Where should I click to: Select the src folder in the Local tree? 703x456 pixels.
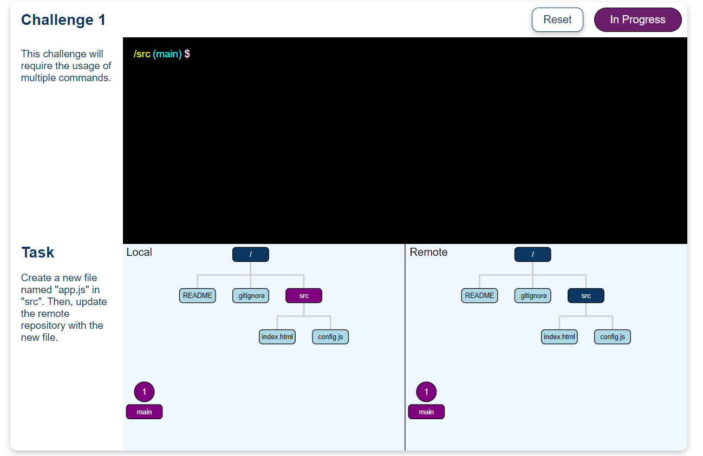303,295
